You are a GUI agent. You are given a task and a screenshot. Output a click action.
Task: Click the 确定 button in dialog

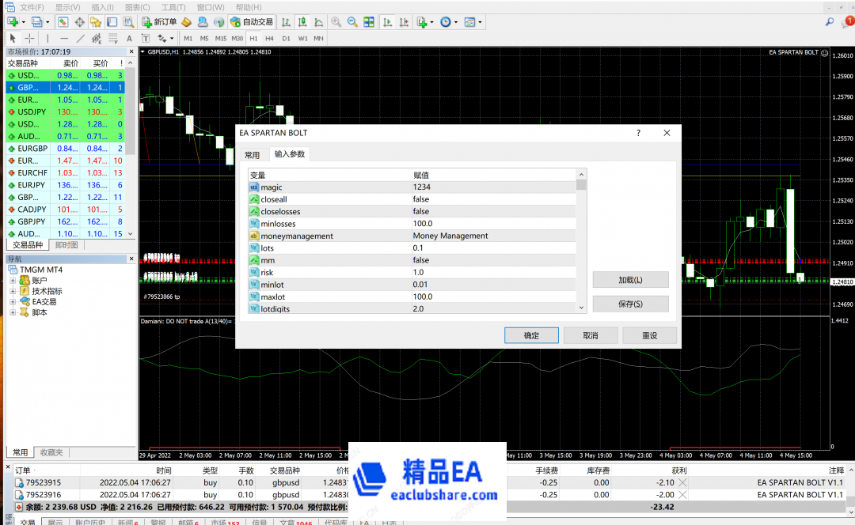[x=531, y=335]
